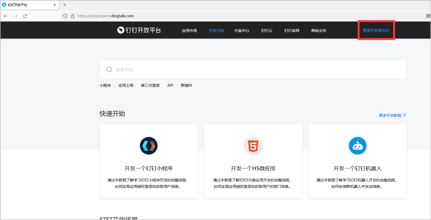Click the browser address bar URL
This screenshot has width=431, height=220.
point(106,16)
